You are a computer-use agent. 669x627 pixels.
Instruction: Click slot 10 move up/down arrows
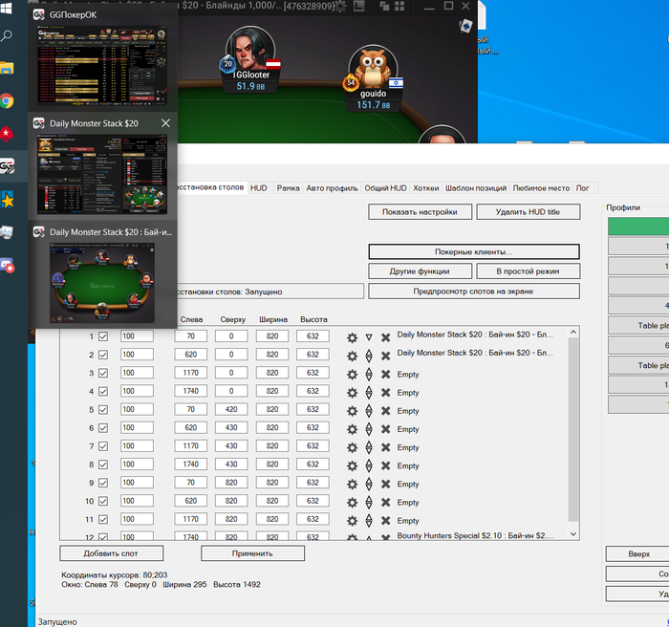(369, 503)
